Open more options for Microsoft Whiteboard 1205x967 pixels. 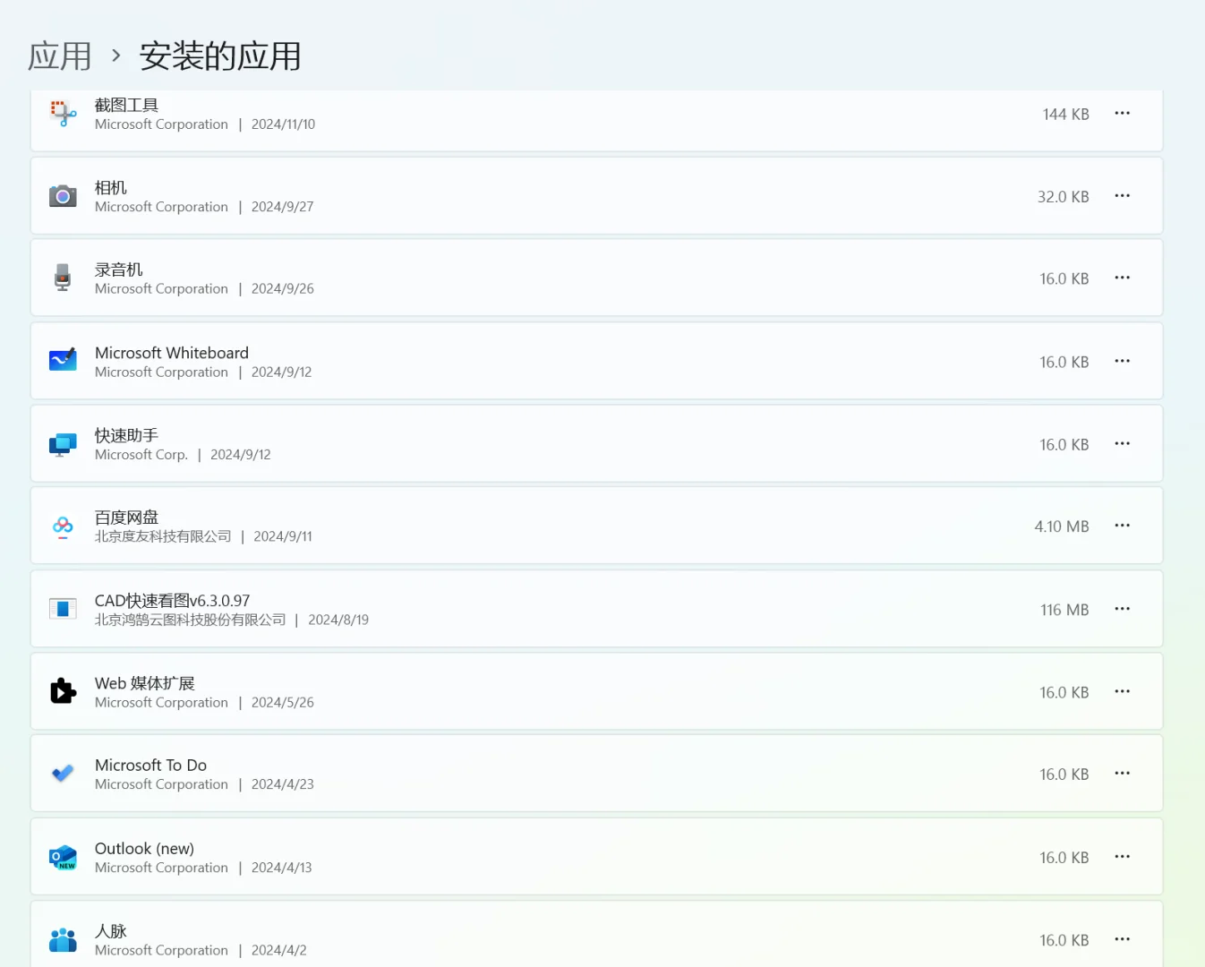click(1122, 360)
